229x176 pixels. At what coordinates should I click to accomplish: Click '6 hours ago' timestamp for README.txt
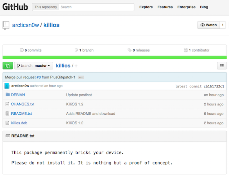214,114
